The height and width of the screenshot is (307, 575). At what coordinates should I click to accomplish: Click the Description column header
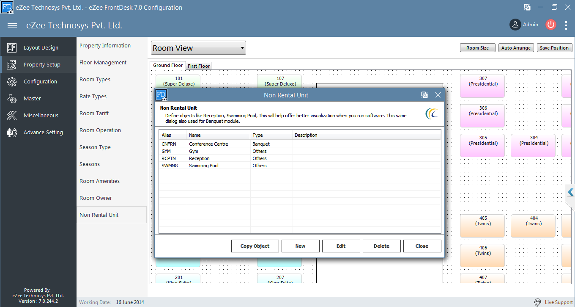tap(367, 135)
